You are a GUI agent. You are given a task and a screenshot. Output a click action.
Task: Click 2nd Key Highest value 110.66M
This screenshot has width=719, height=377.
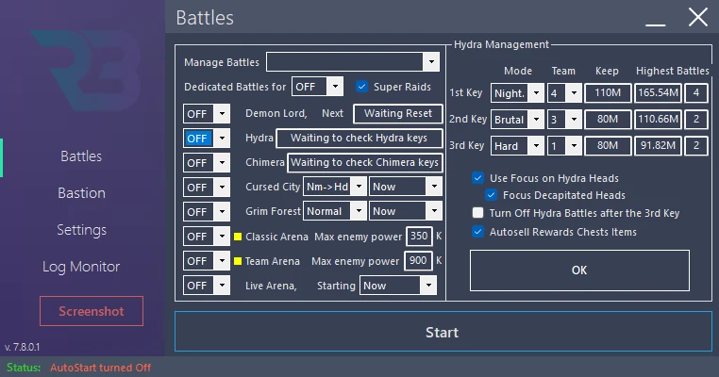pos(658,119)
